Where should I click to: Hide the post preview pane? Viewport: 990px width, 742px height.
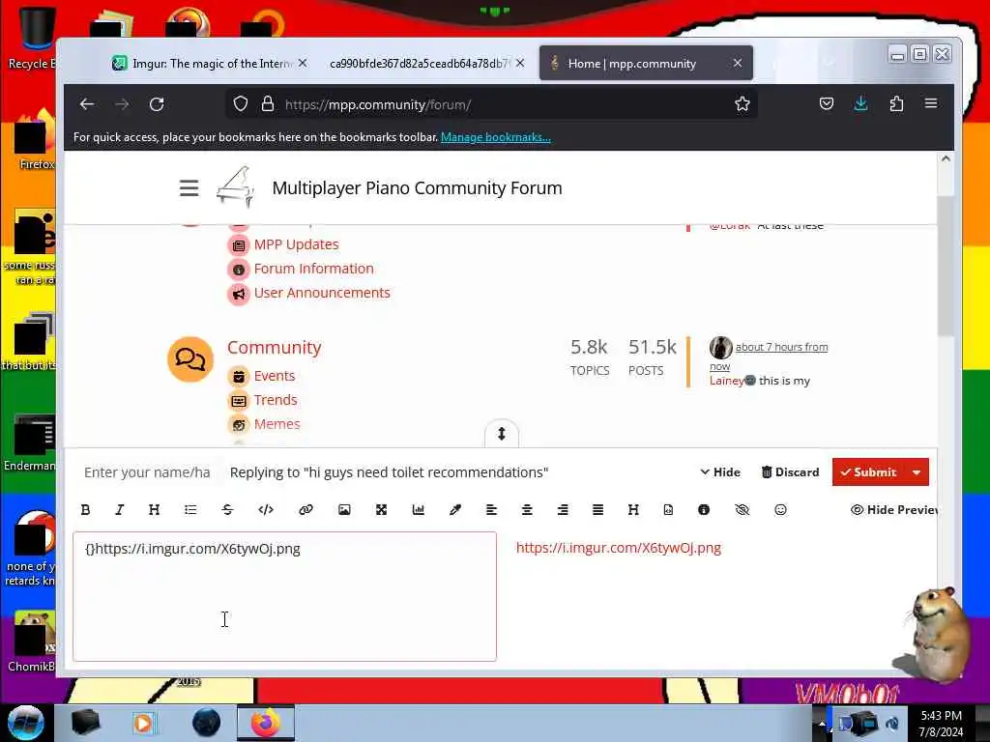click(894, 510)
